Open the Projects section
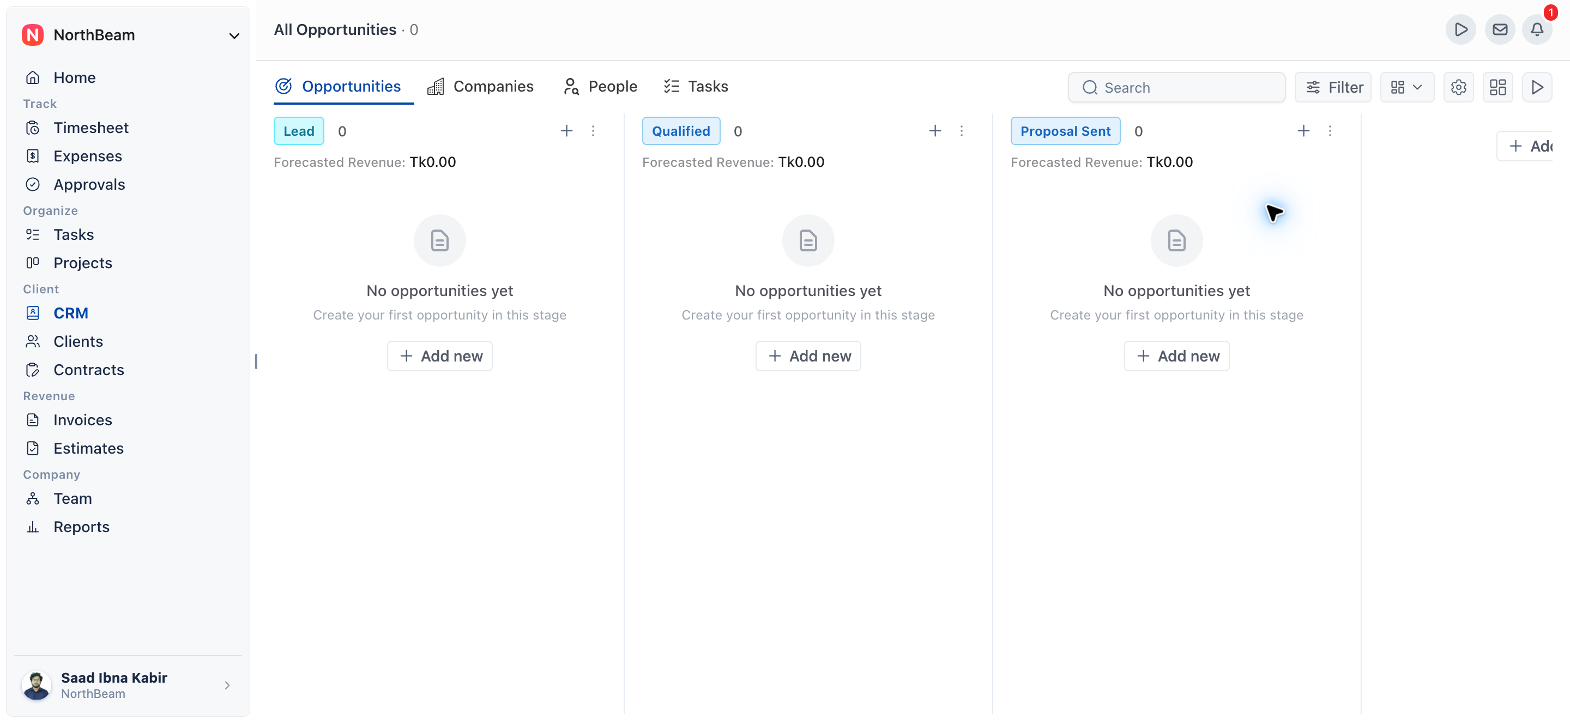 tap(82, 263)
